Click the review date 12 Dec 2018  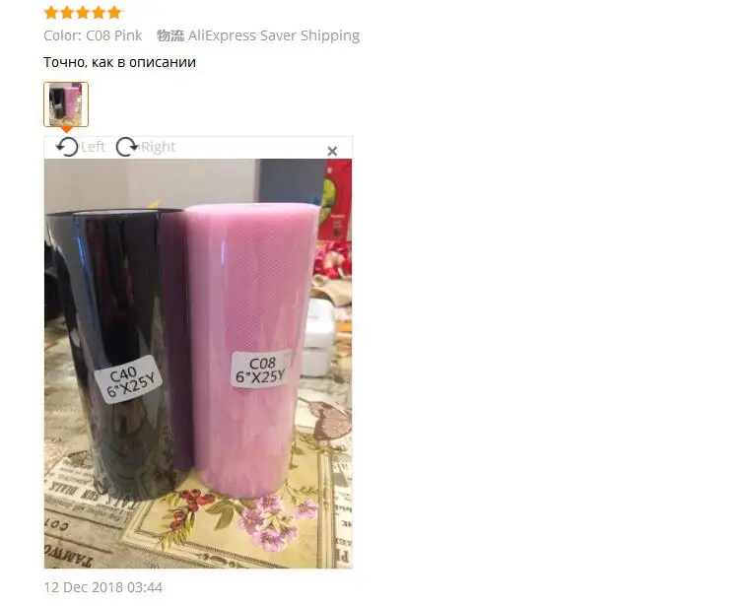click(x=103, y=587)
